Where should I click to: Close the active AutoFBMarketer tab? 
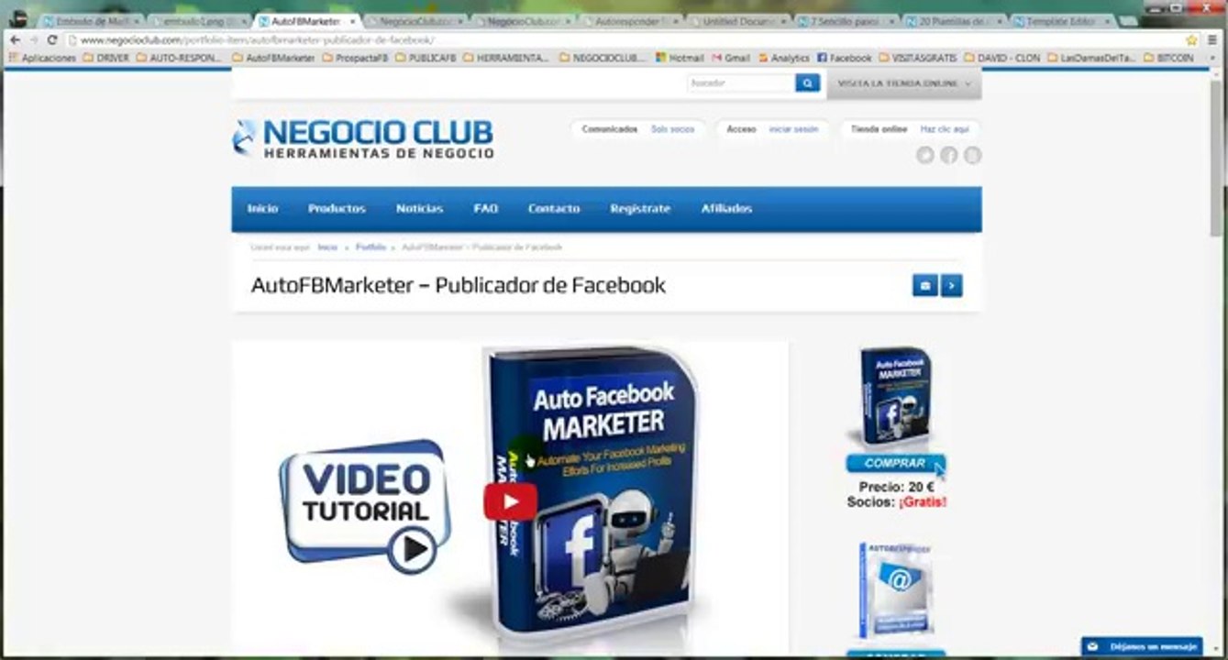(353, 20)
